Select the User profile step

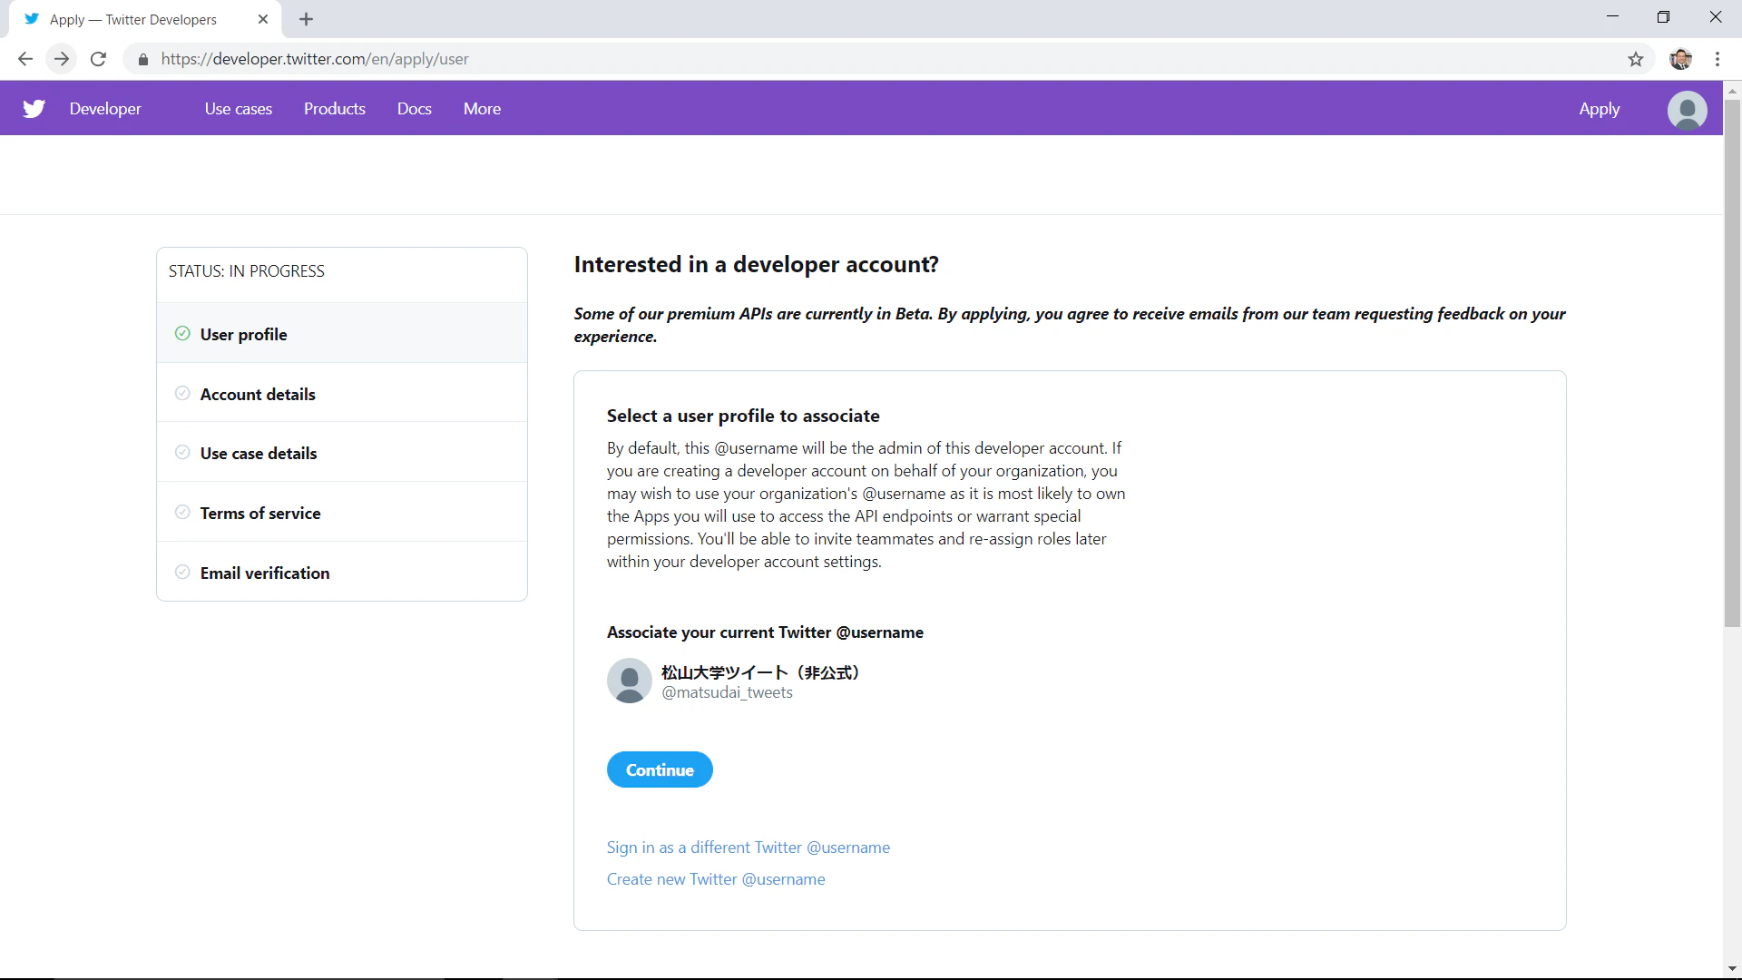coord(342,333)
